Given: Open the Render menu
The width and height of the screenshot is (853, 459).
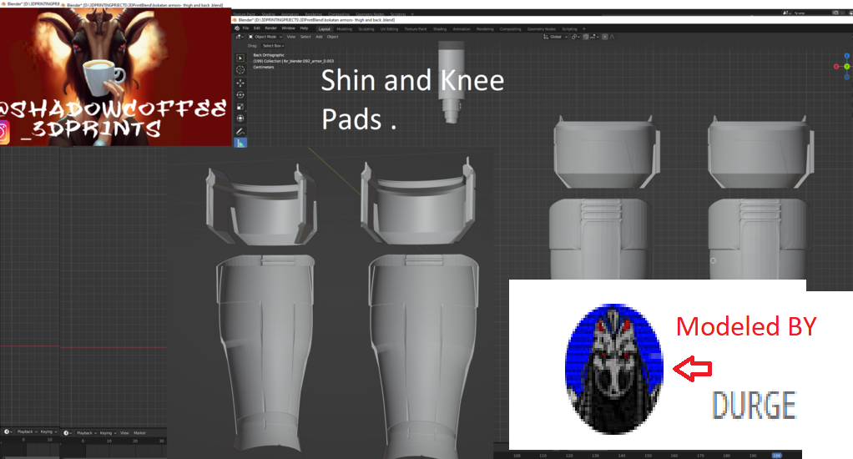Looking at the screenshot, I should tap(271, 28).
